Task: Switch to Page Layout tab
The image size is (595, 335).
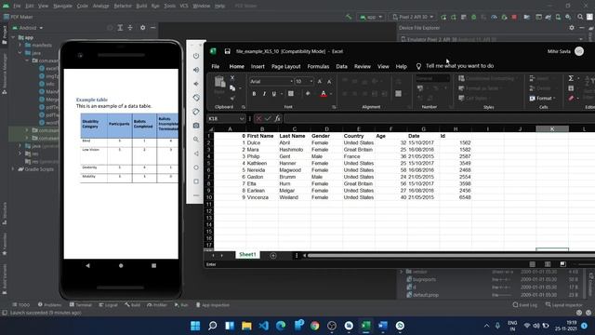Action: click(x=285, y=66)
